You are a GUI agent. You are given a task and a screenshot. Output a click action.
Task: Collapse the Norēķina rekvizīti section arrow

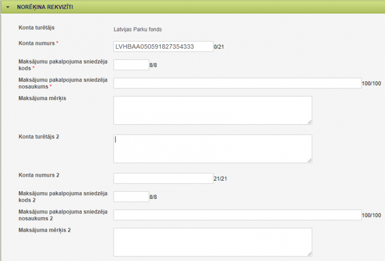point(8,8)
